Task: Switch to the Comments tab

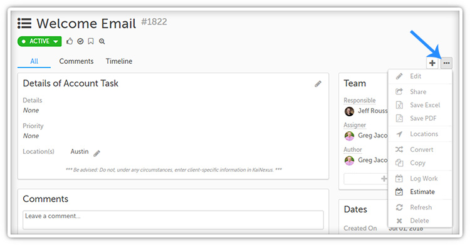Action: pos(76,61)
